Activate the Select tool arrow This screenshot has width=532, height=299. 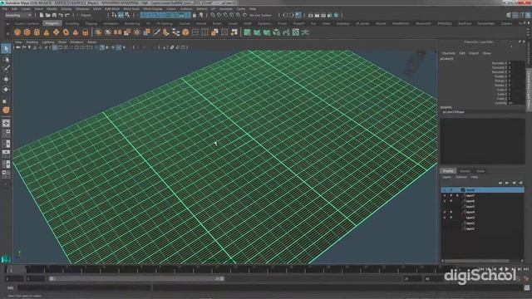click(x=6, y=49)
